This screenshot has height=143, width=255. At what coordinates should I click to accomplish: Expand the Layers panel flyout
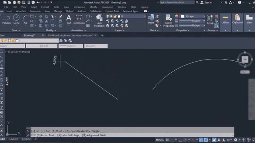click(x=120, y=30)
